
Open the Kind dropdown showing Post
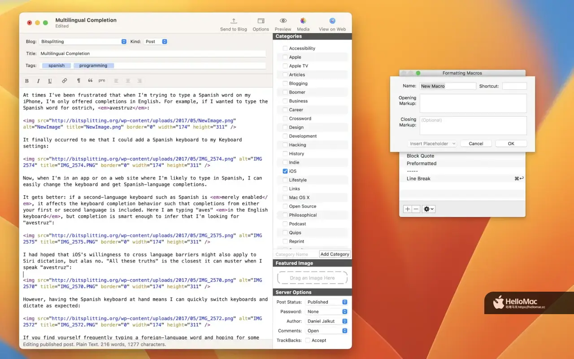[x=156, y=41]
